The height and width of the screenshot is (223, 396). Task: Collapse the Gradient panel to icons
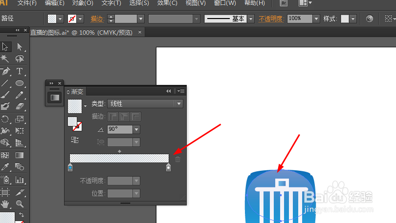click(x=169, y=91)
